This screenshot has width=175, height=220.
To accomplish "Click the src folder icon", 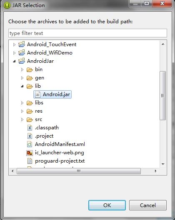I will tap(30, 119).
